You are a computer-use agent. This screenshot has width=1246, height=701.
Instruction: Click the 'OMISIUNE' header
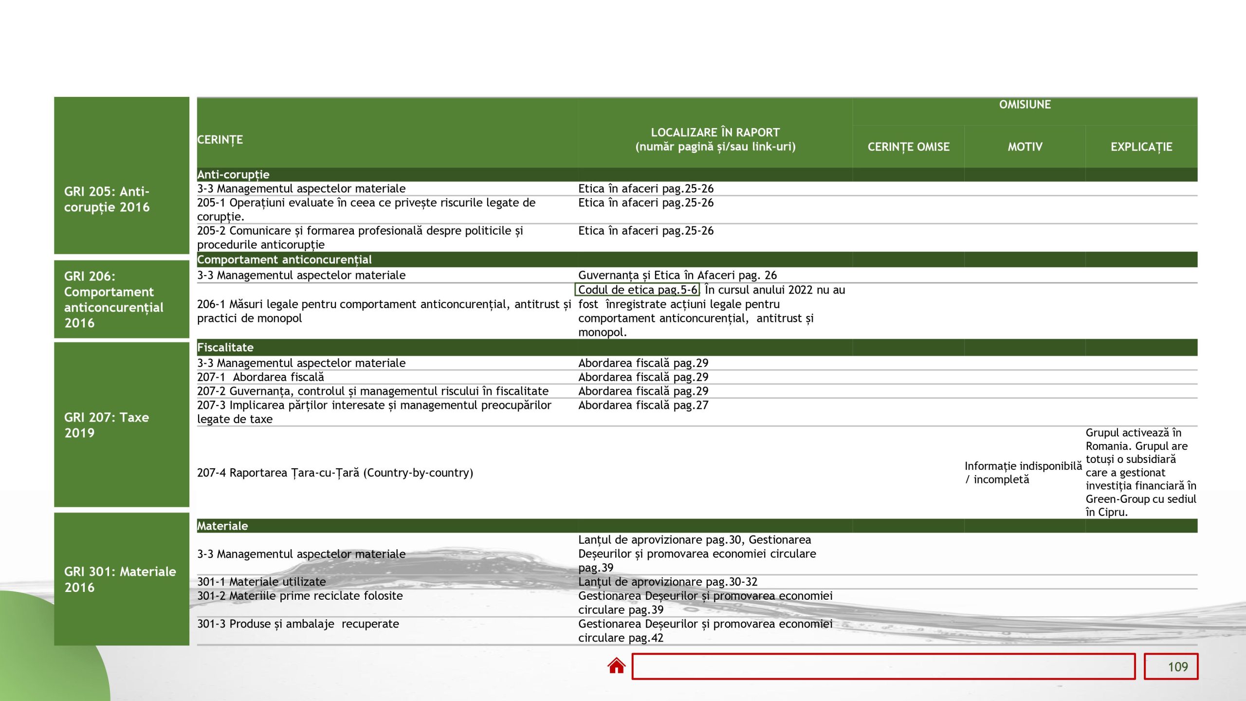[1025, 105]
